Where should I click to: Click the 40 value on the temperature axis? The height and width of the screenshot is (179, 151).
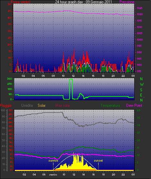pos(138,110)
